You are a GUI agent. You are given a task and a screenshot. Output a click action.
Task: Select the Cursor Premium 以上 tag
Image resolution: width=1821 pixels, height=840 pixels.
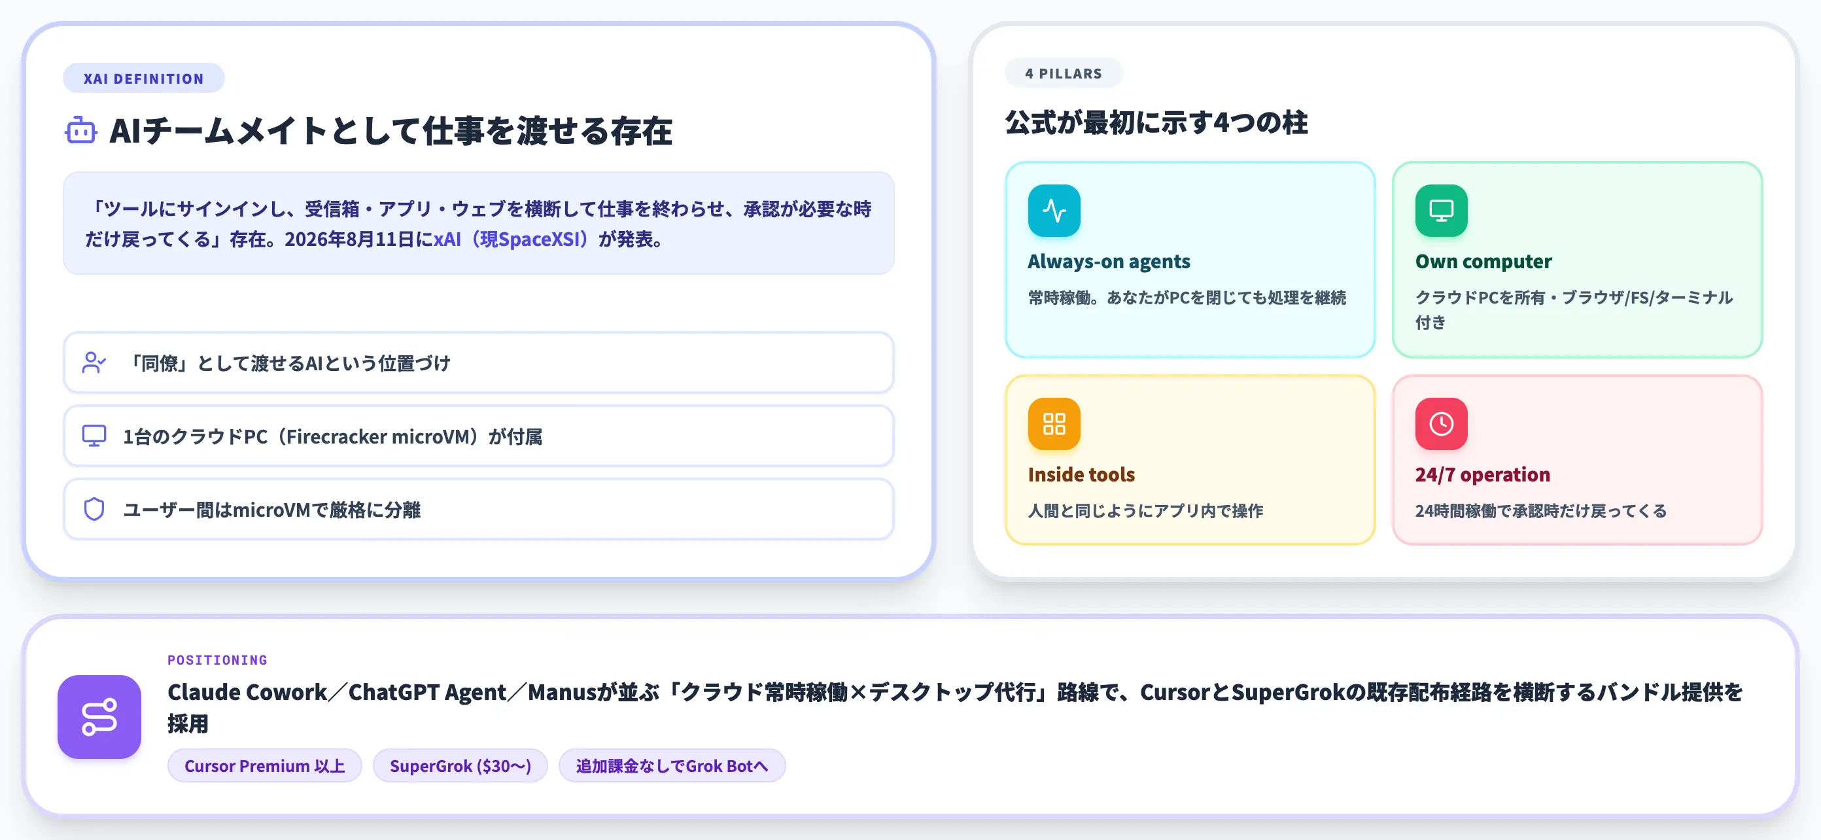(x=264, y=766)
